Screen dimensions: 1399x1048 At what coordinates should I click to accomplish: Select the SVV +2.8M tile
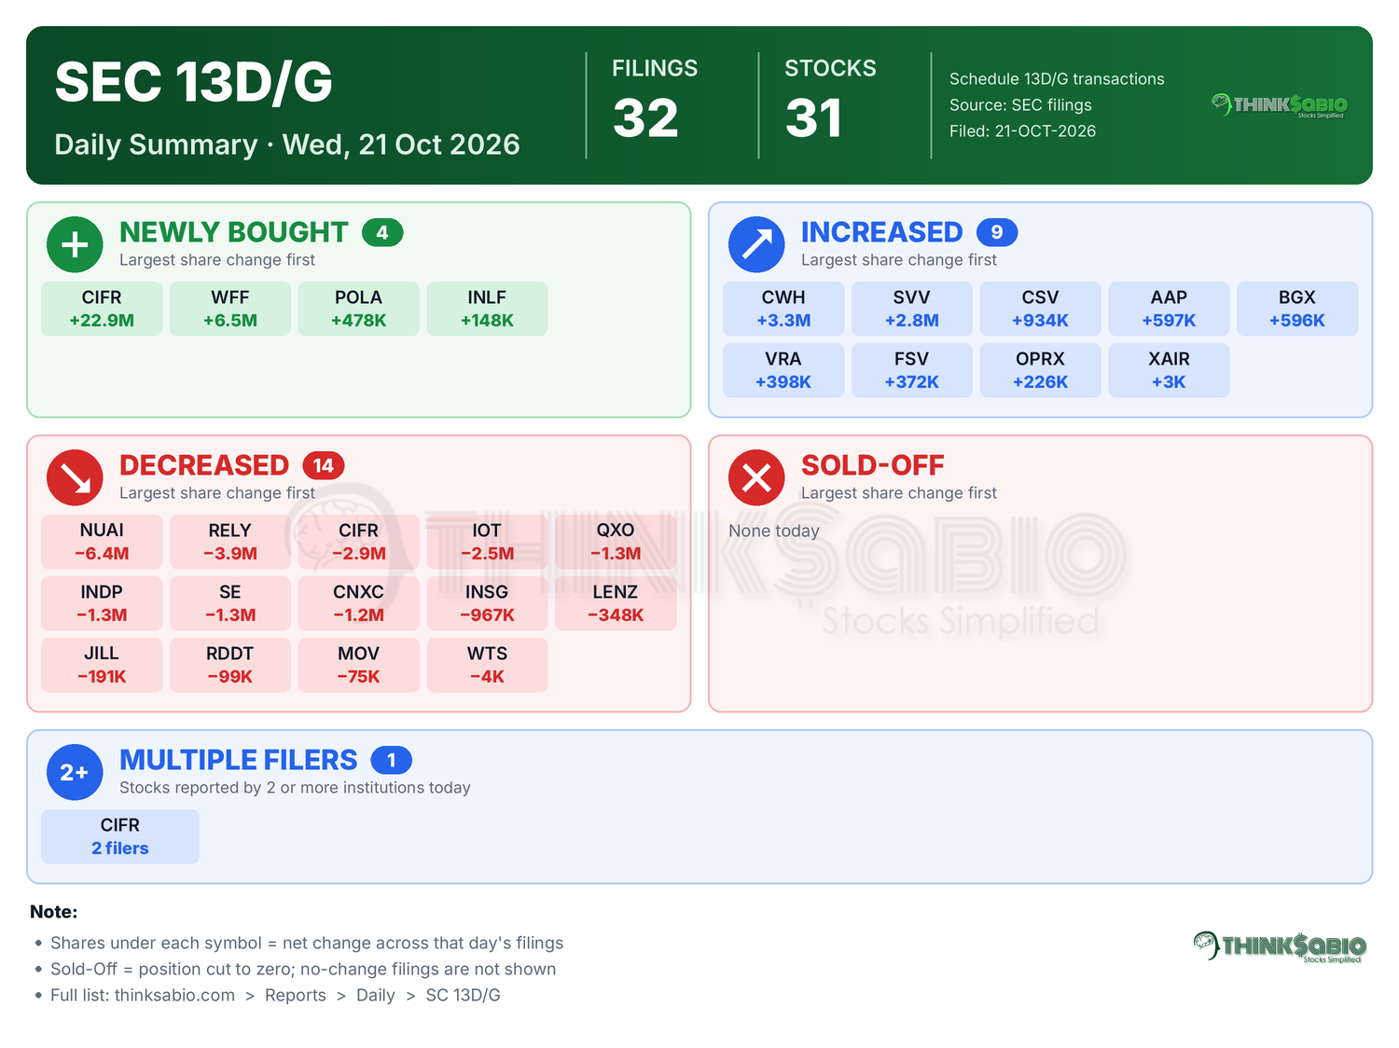pyautogui.click(x=912, y=309)
